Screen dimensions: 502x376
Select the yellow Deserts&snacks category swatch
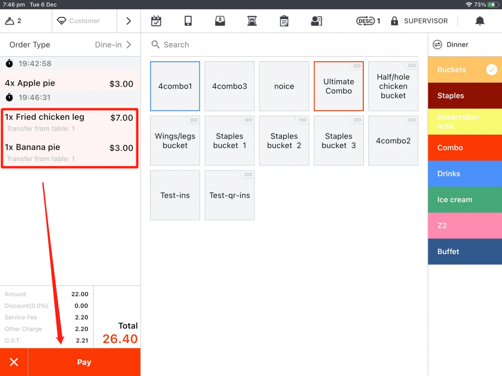464,122
